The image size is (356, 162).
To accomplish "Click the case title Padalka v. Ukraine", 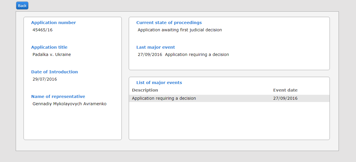I will pyautogui.click(x=51, y=54).
